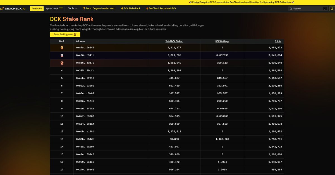The width and height of the screenshot is (335, 175).
Task: Select address 0xb02..e30eb
Action: coord(85,86)
